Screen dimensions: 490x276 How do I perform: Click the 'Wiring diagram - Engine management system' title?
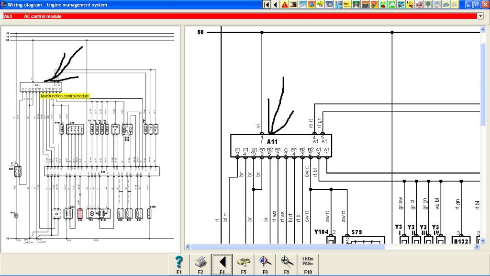57,5
